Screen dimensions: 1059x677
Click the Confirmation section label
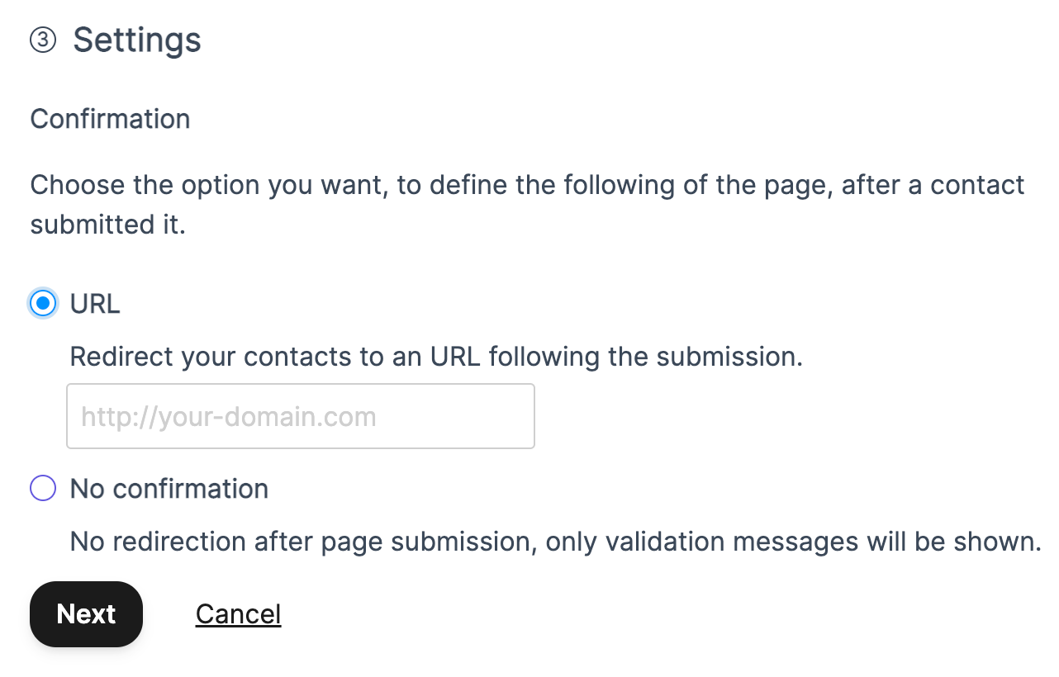(110, 119)
